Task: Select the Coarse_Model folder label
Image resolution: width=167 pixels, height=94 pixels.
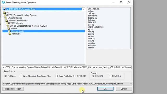Action: [18, 31]
